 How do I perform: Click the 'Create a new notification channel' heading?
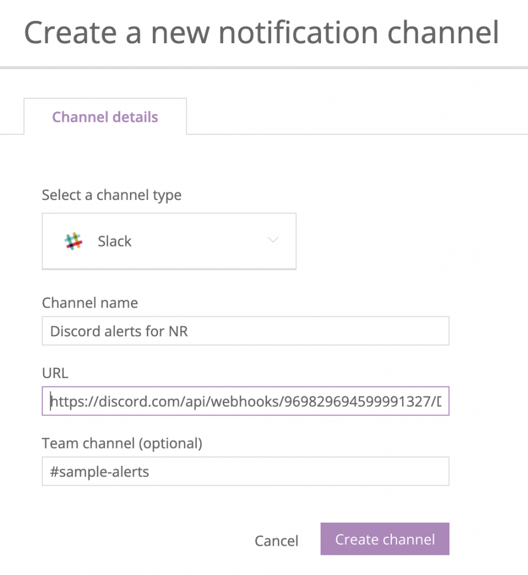[261, 33]
